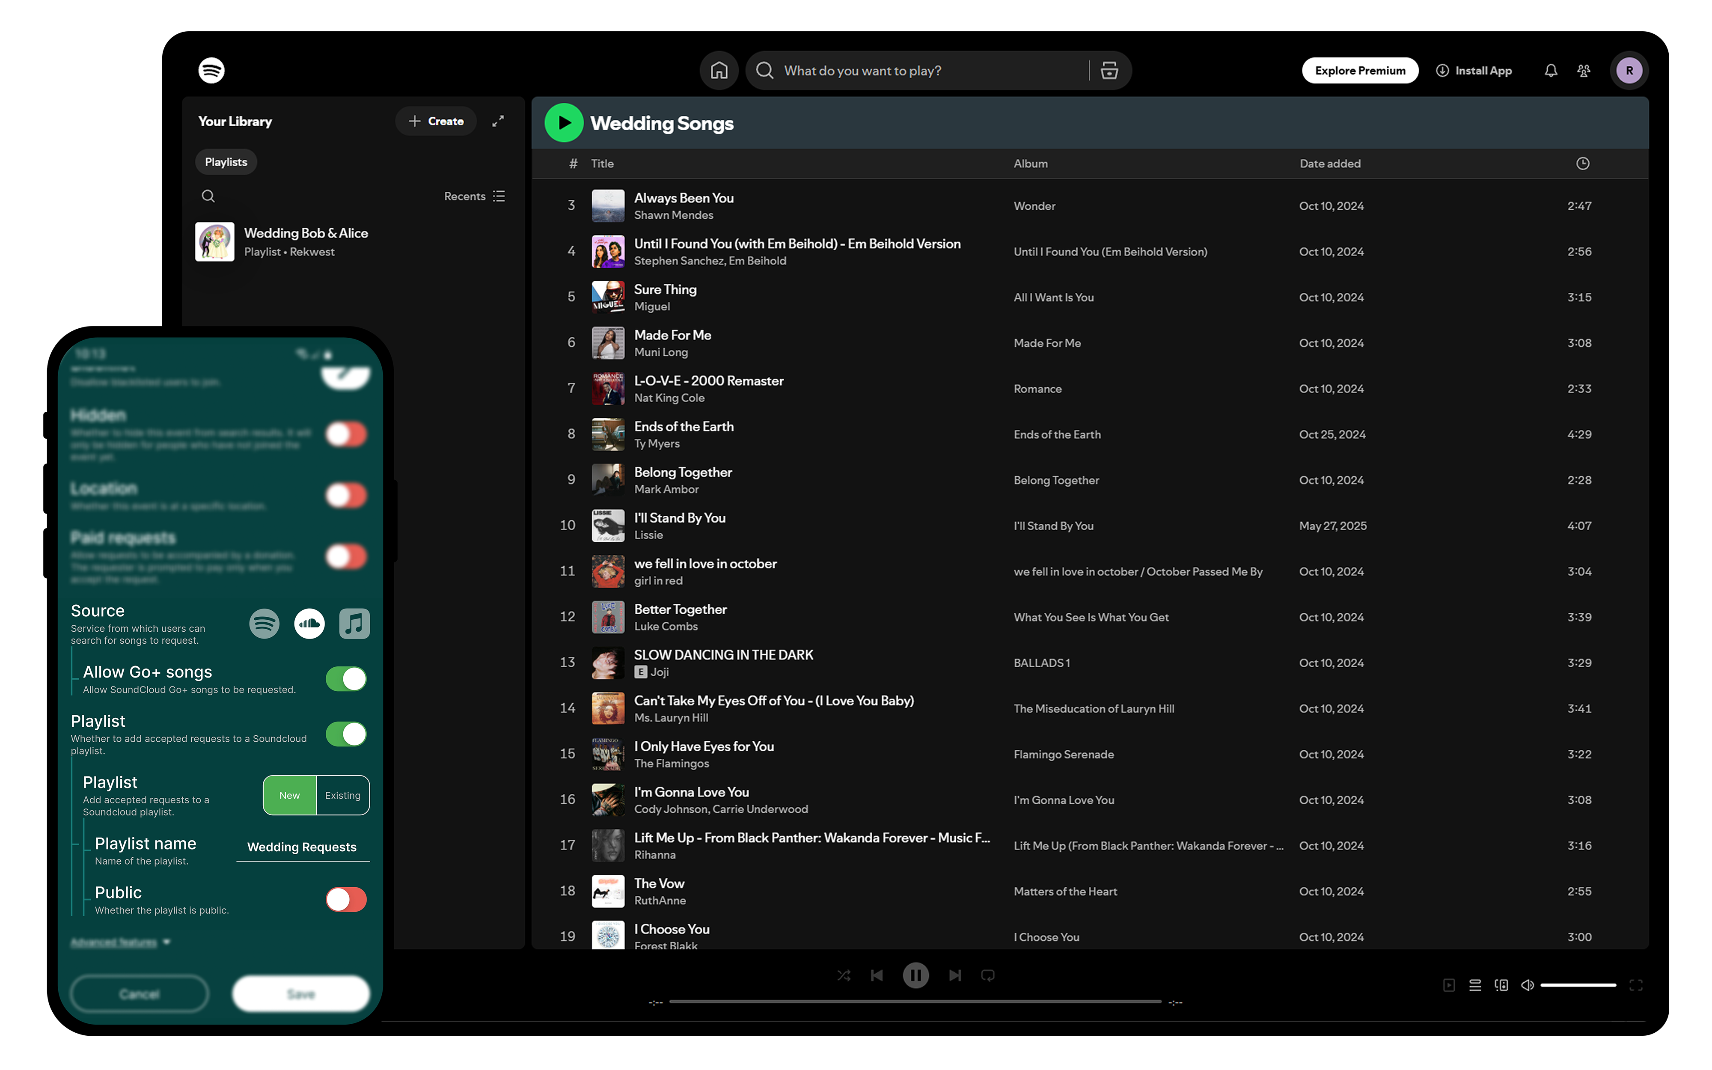The height and width of the screenshot is (1070, 1712).
Task: Sort by Date added column header
Action: pos(1330,163)
